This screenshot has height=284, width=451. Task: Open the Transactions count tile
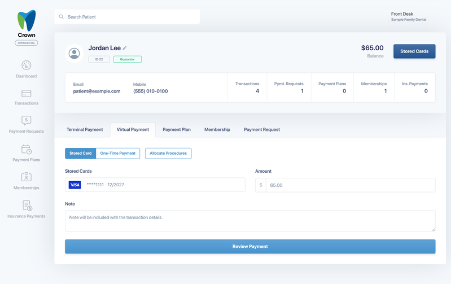coord(247,88)
